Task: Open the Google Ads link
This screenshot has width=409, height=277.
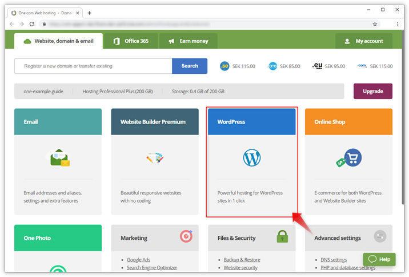Action: (x=138, y=260)
